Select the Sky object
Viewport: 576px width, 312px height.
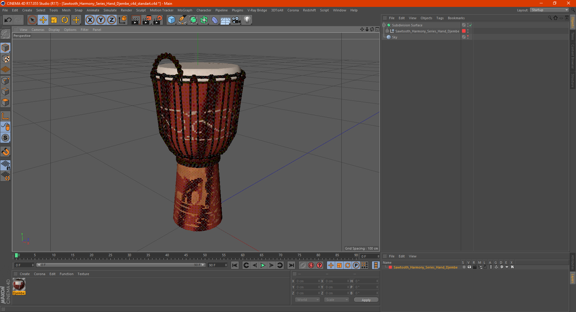coord(394,37)
